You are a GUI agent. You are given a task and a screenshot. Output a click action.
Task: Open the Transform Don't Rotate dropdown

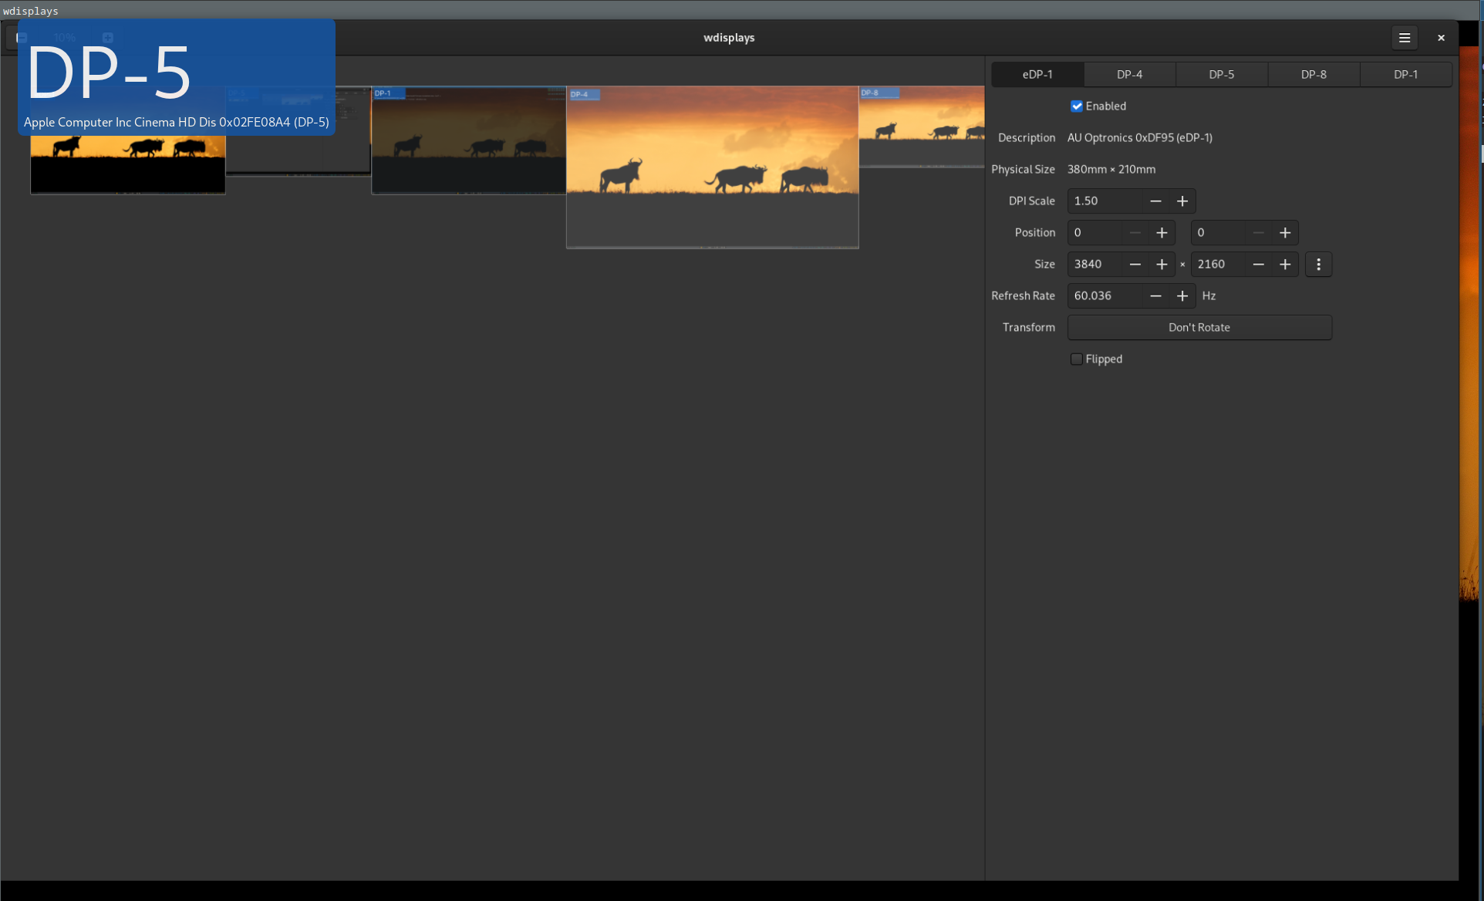tap(1199, 328)
